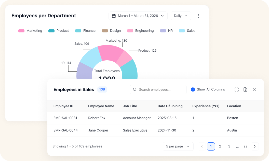Toggle HR legend entry
This screenshot has height=161, width=269.
[x=166, y=31]
